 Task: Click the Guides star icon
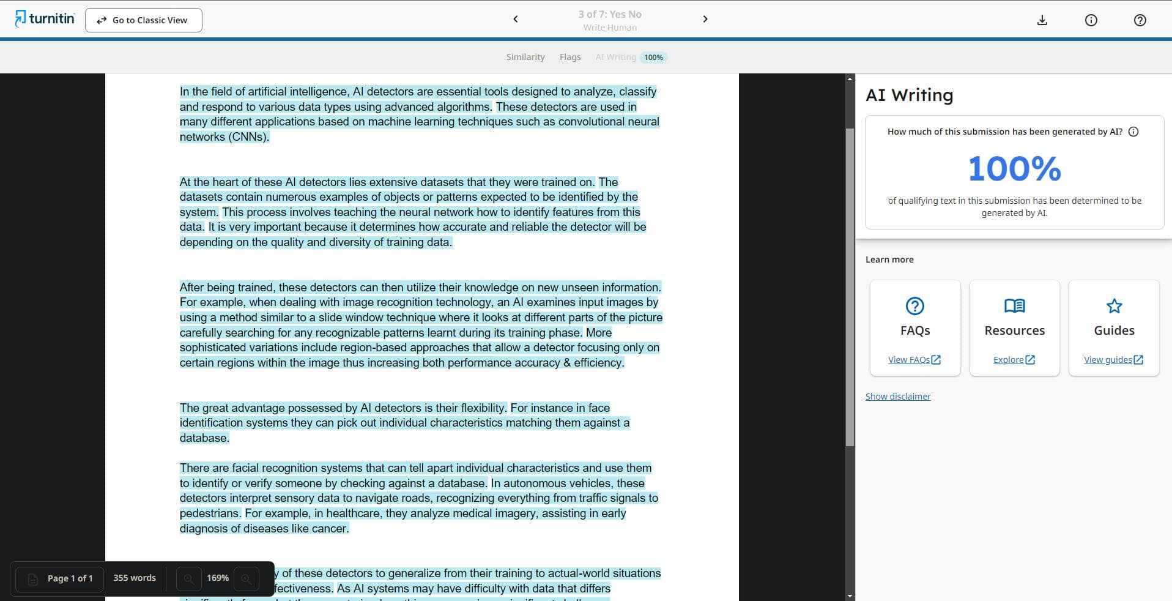(1114, 305)
